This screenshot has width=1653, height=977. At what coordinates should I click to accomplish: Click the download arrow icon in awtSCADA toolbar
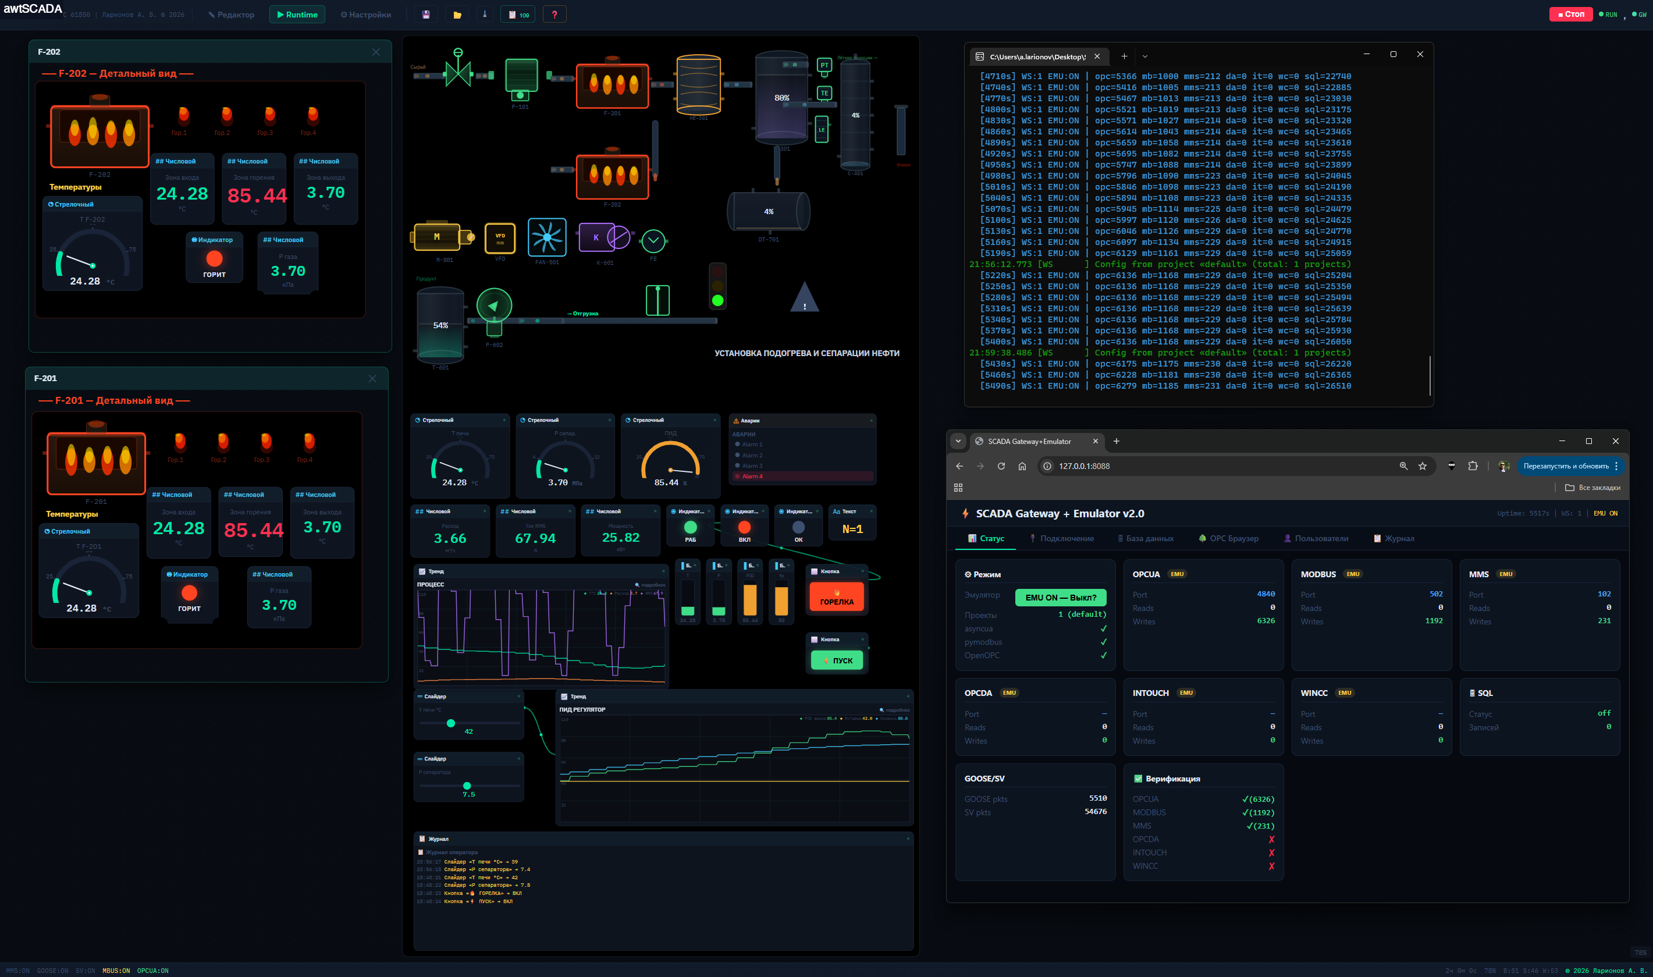click(485, 15)
